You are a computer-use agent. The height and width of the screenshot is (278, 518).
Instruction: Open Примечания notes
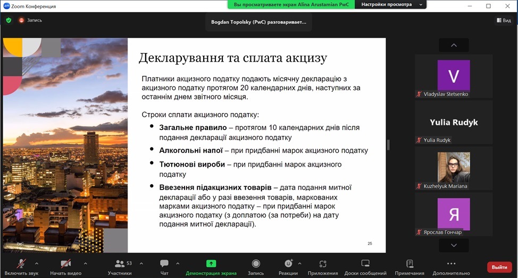410,267
